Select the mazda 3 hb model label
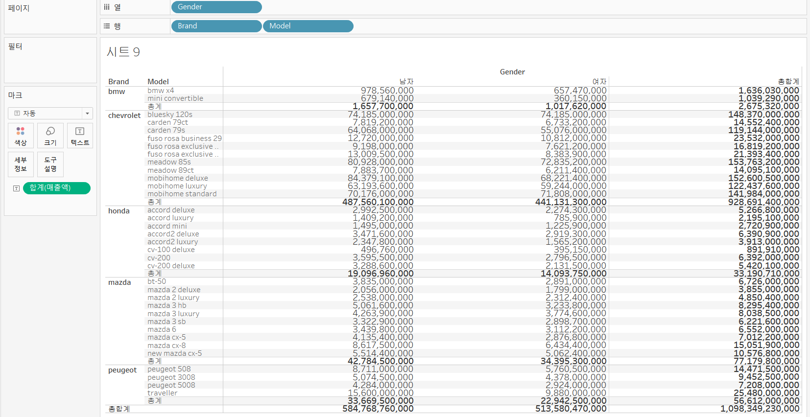Screen dimensions: 810x417 pos(167,305)
